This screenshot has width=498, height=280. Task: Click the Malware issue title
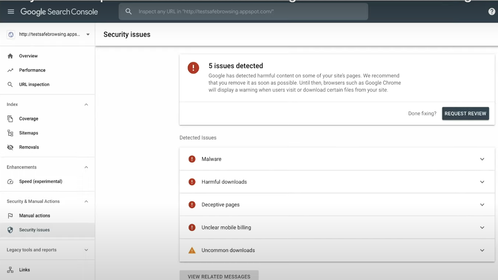tap(211, 159)
